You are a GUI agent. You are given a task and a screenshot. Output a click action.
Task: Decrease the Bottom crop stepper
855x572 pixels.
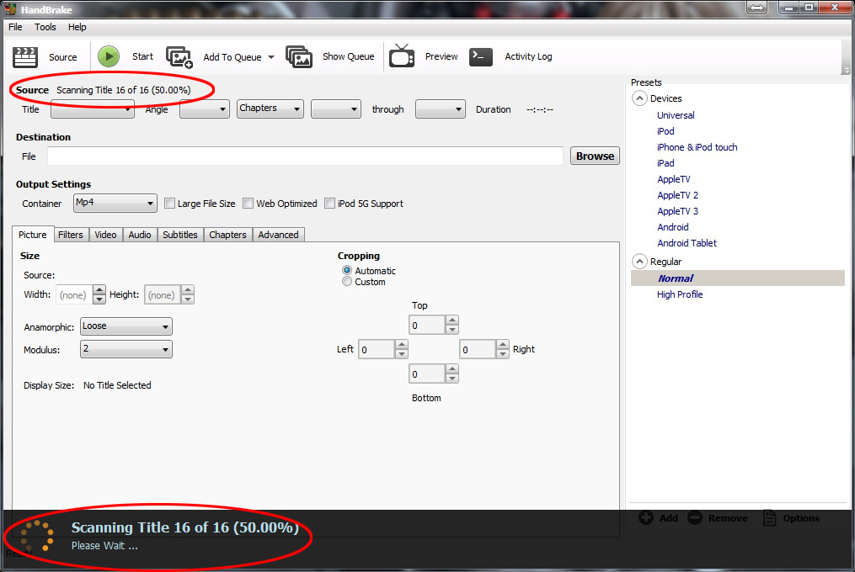(x=452, y=379)
